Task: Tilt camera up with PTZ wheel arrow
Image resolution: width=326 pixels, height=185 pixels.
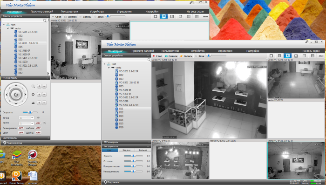Action: tap(16, 85)
